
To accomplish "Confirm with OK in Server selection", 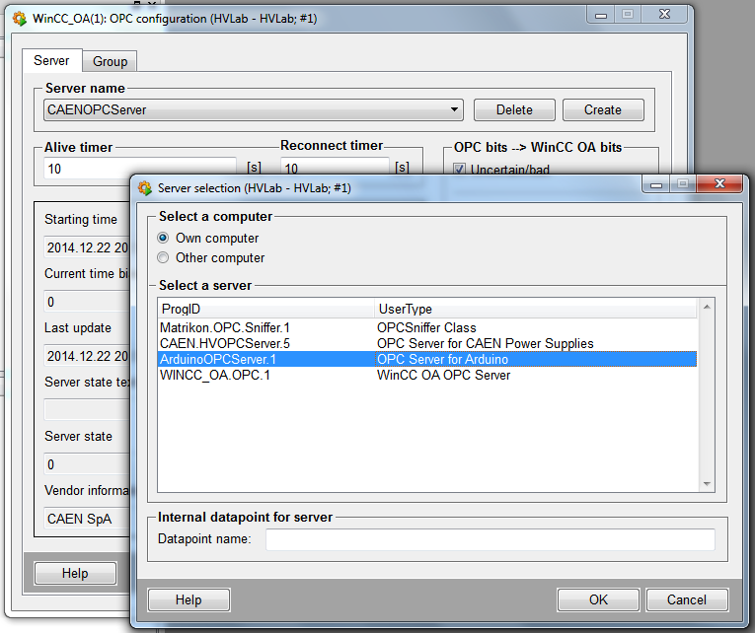I will click(598, 599).
